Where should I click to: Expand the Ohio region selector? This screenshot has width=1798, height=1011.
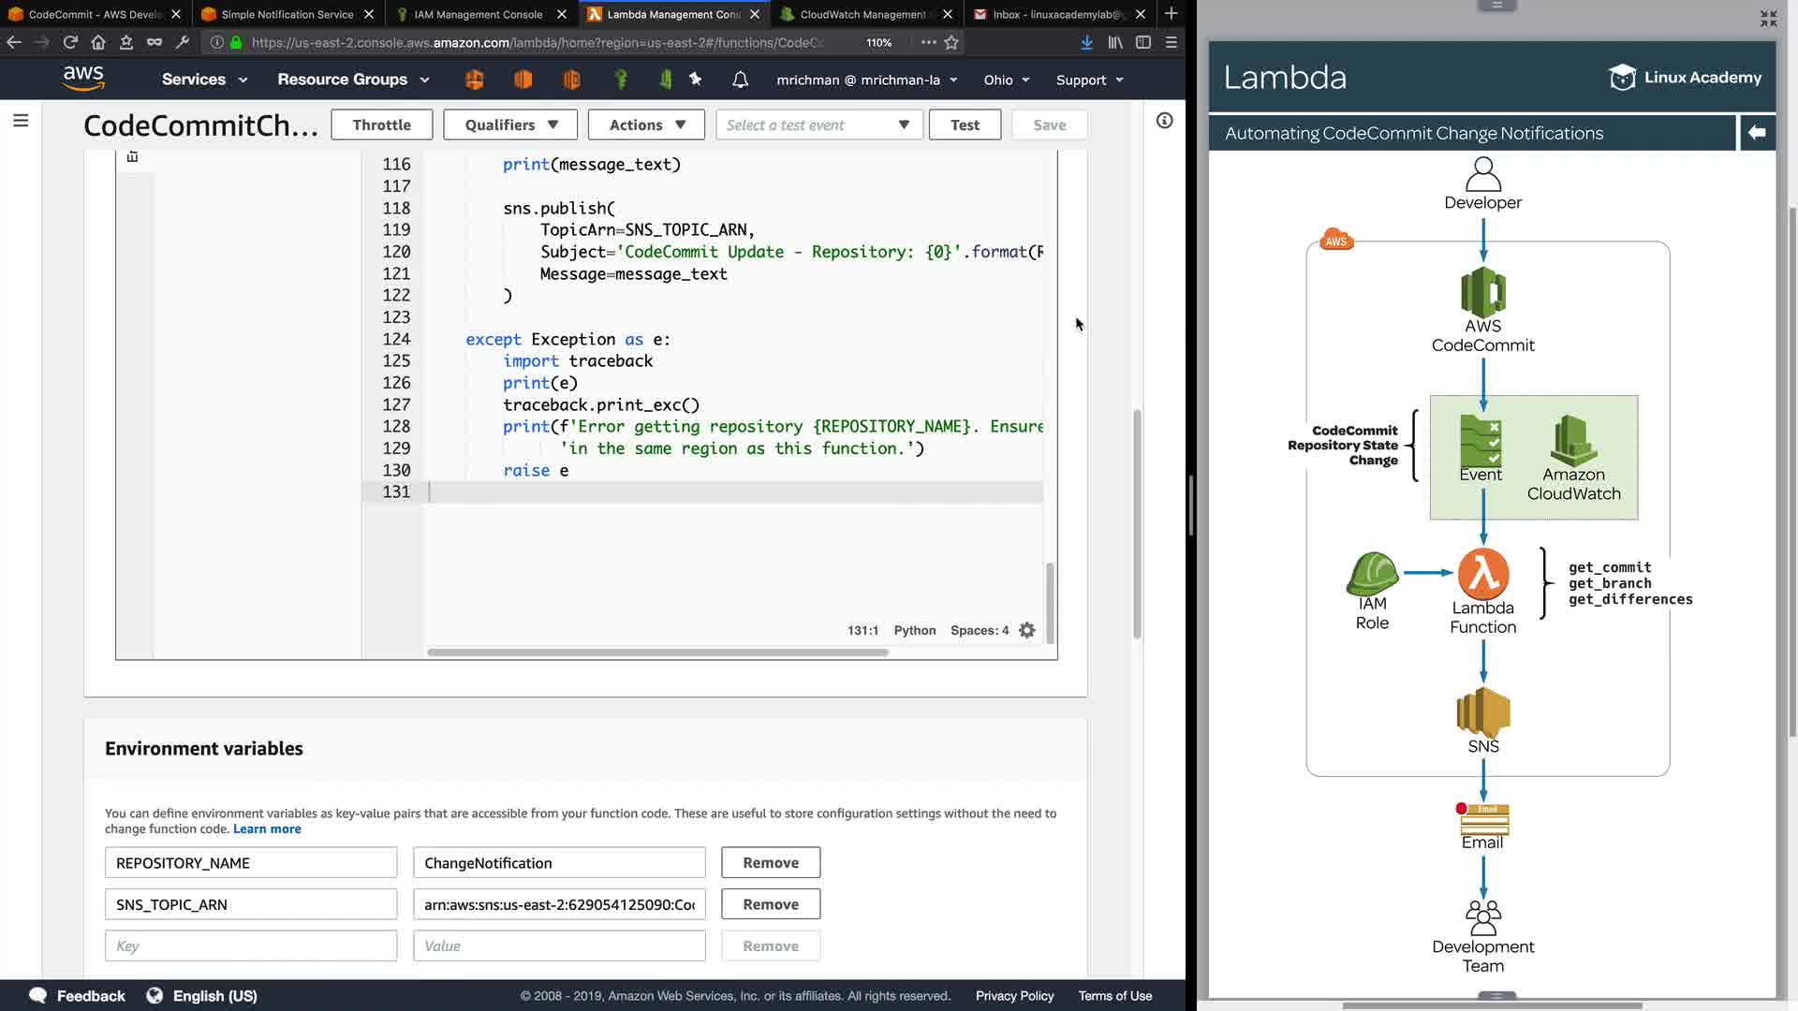point(1007,80)
